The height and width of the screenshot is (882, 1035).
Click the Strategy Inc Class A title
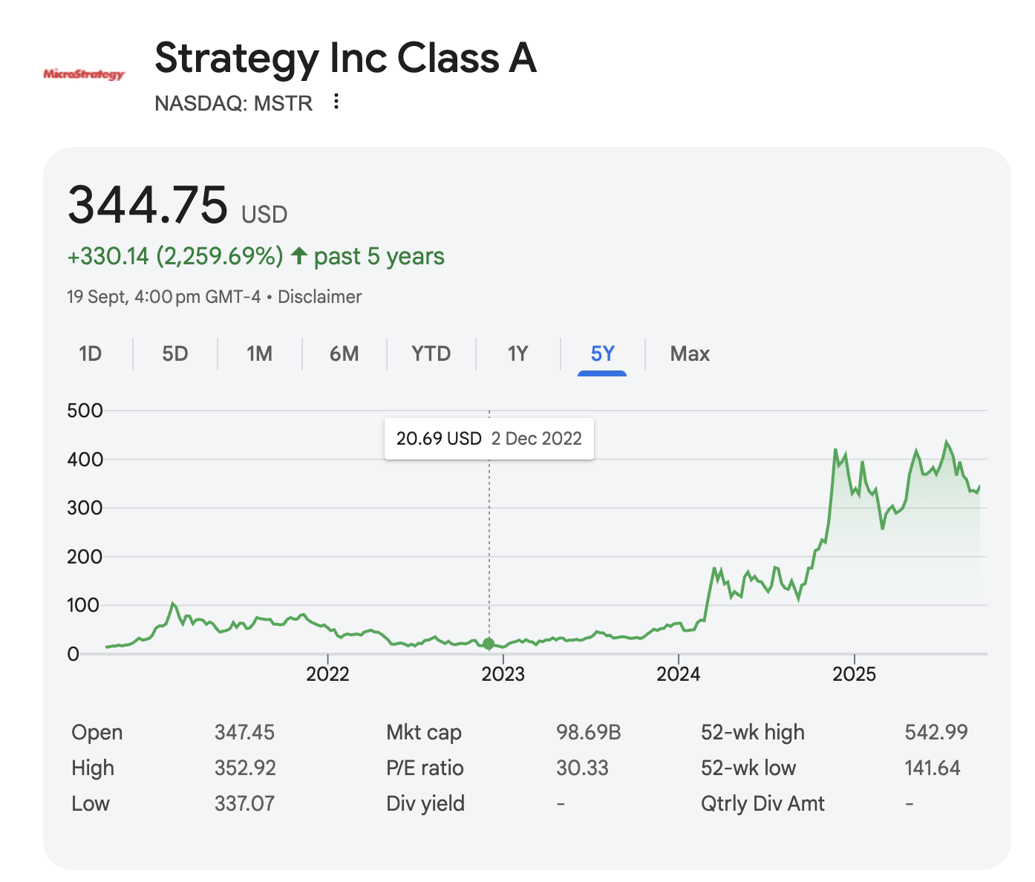pos(346,58)
